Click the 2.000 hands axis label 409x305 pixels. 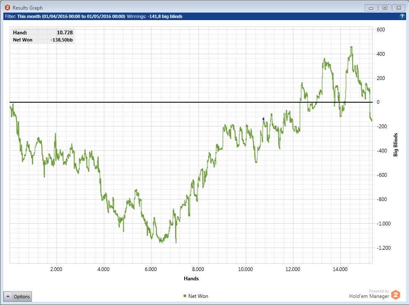pos(56,269)
